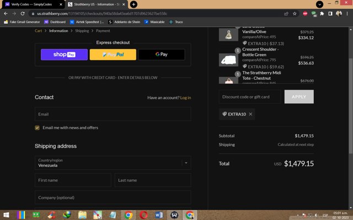
Task: Focus the Email input field
Action: click(x=113, y=114)
